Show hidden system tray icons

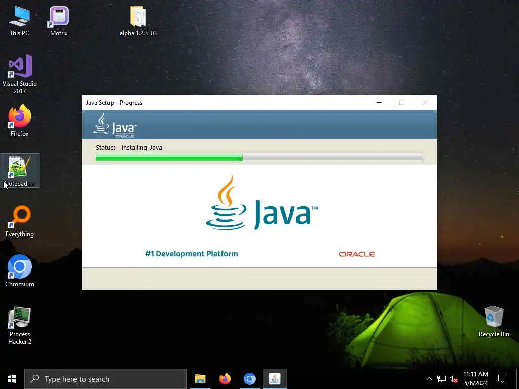tap(429, 379)
